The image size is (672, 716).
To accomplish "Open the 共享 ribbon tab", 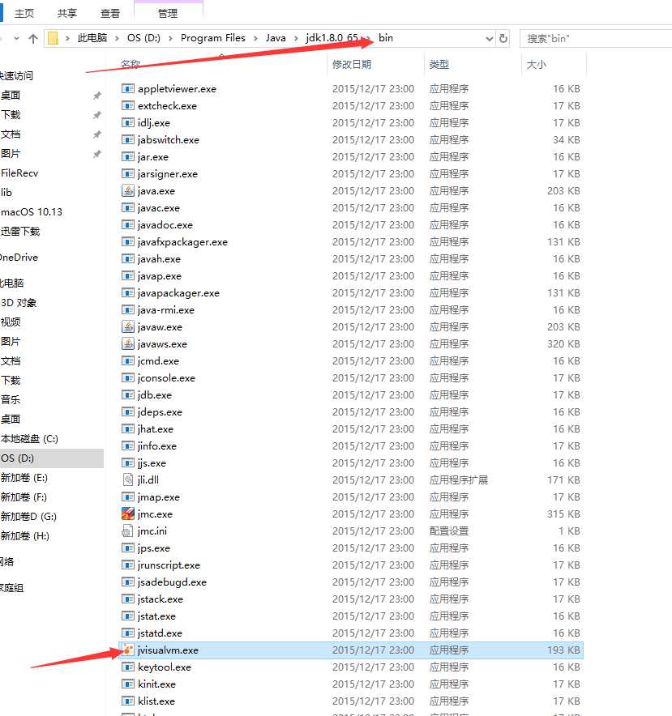I will pyautogui.click(x=67, y=13).
